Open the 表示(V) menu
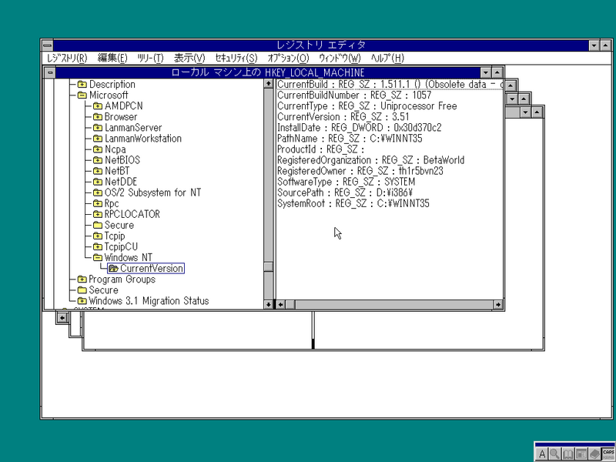The width and height of the screenshot is (616, 462). 189,59
